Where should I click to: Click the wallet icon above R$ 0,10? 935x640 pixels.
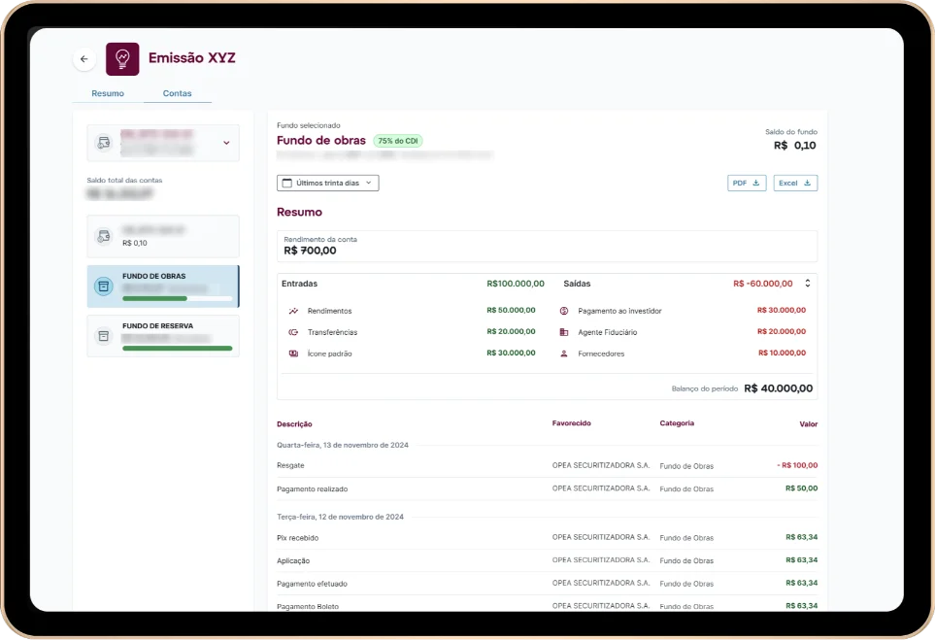pyautogui.click(x=104, y=236)
